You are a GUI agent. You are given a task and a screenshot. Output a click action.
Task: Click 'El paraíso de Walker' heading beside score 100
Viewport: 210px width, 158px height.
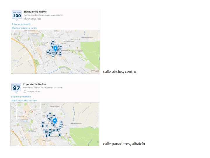[35, 12]
